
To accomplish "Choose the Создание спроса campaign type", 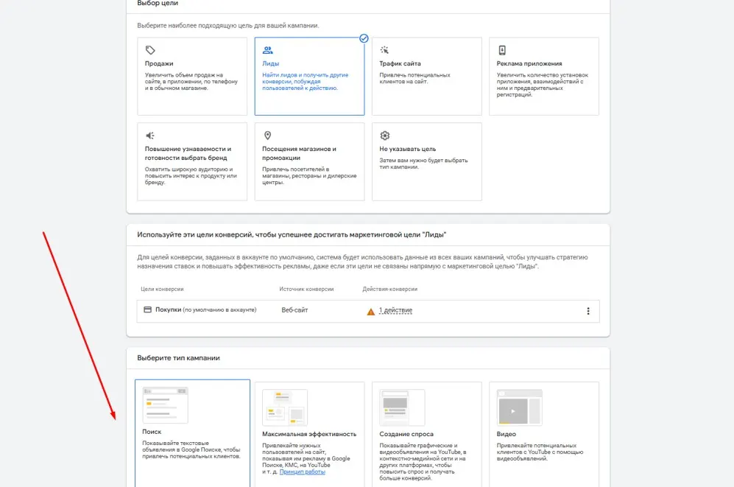I will coord(426,435).
